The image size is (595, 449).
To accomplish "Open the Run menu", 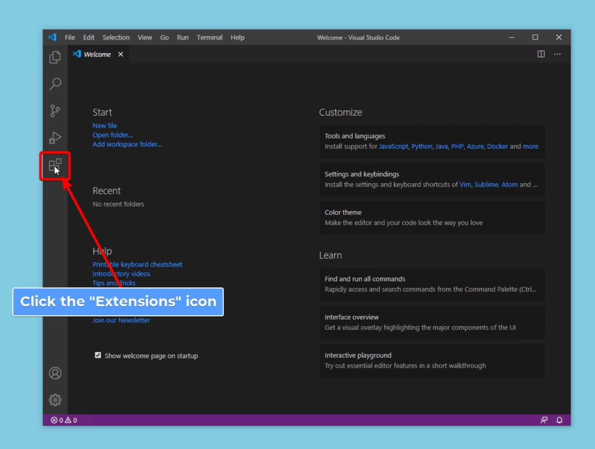I will pyautogui.click(x=182, y=37).
